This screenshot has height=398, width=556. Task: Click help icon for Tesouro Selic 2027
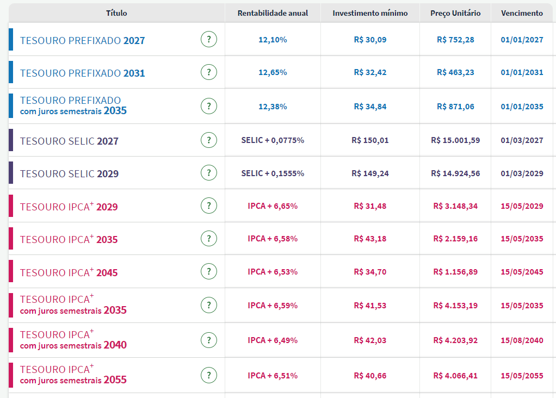pos(208,140)
